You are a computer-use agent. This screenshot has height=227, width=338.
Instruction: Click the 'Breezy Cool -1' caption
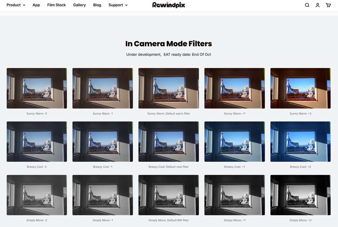point(103,167)
